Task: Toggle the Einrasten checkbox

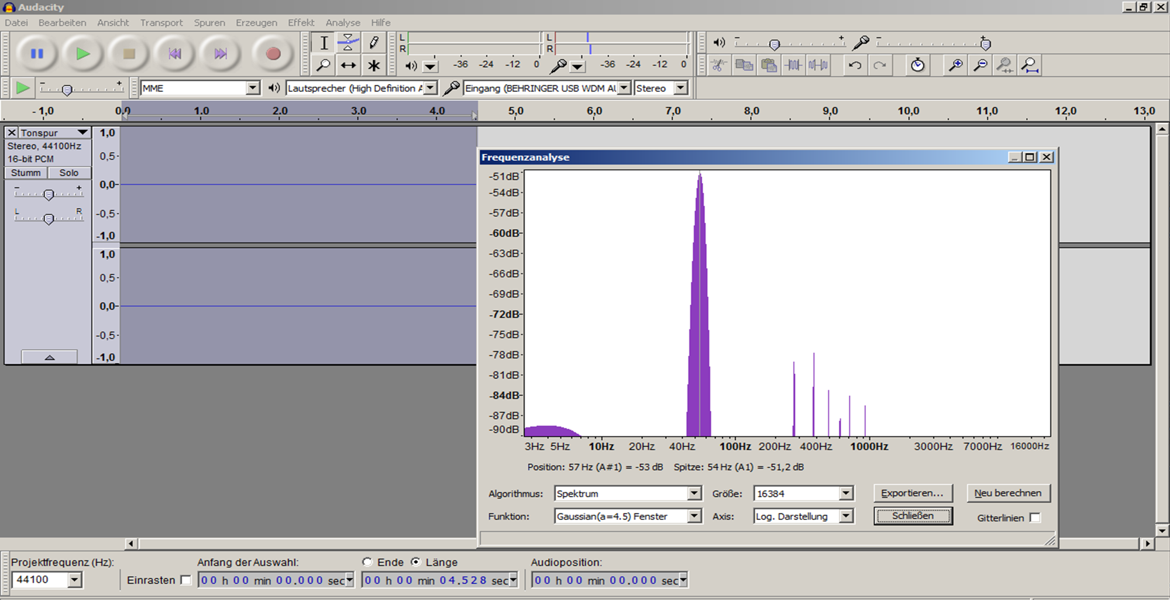Action: (x=186, y=580)
